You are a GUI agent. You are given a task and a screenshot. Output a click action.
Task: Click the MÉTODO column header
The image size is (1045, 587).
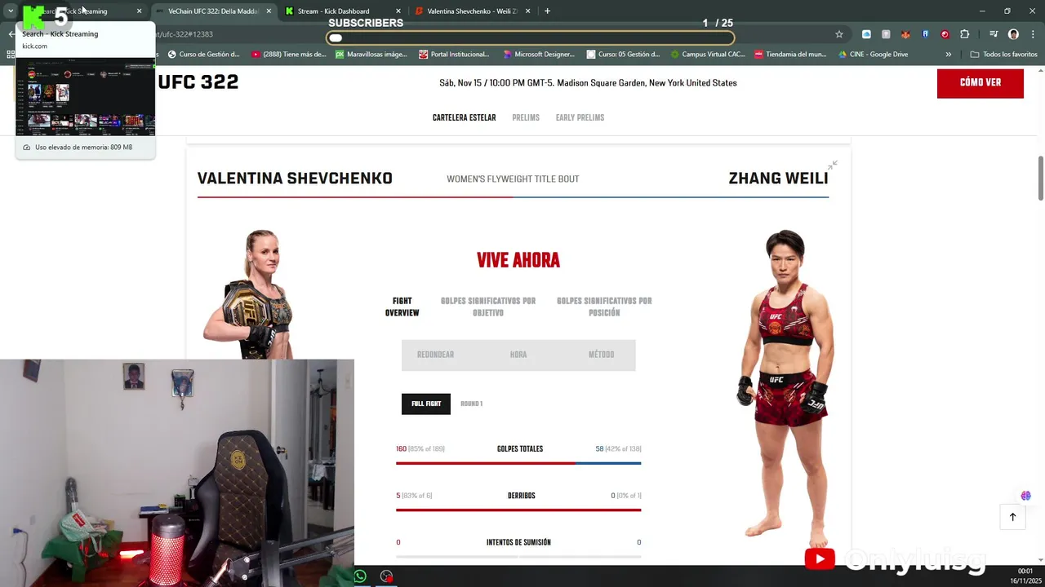coord(601,355)
